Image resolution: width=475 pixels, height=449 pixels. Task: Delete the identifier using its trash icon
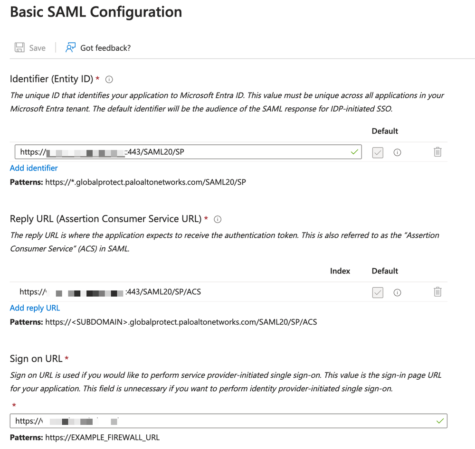437,152
